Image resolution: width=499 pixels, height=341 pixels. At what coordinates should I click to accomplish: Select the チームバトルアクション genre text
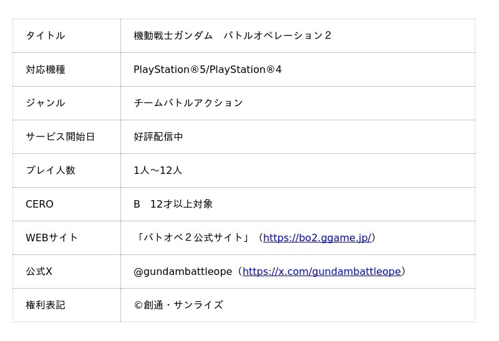pos(188,103)
